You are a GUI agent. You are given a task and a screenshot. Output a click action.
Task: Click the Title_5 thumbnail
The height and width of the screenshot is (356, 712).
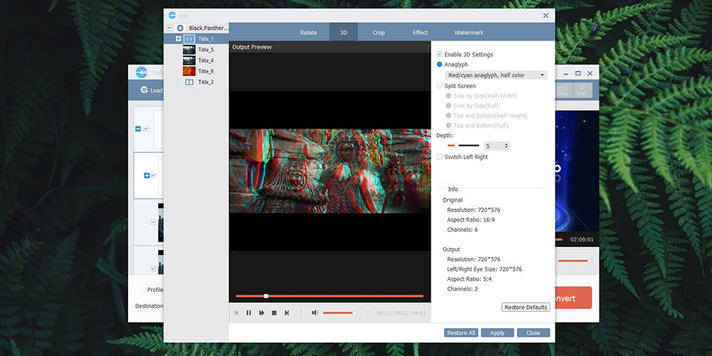189,50
